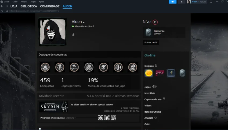Open the Jogos menu
The image size is (228, 130).
point(33,2)
